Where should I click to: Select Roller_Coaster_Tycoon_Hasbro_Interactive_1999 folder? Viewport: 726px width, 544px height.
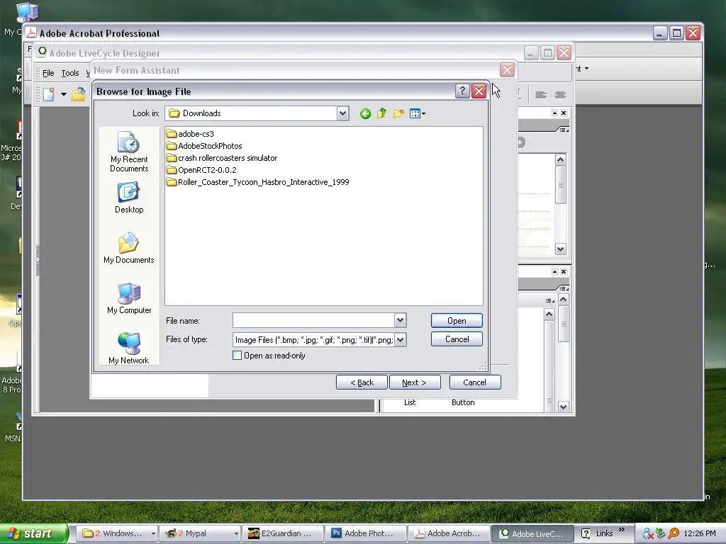[257, 182]
